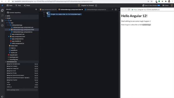Go back in the preview pane
Viewport: 174px width, 98px height.
(122, 10)
